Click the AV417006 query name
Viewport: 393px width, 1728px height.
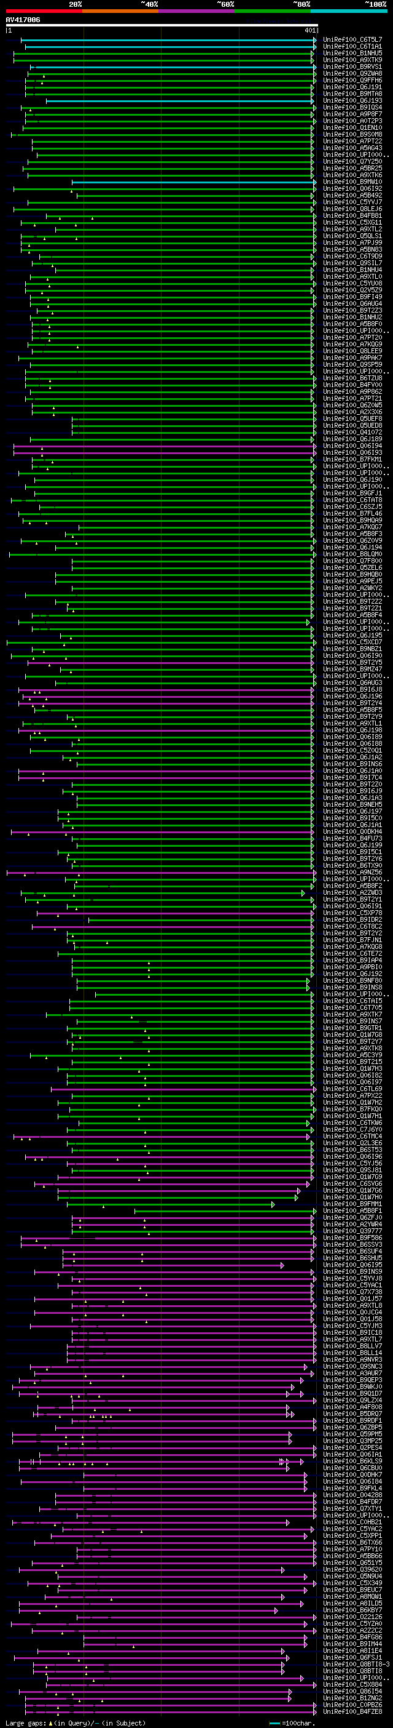pos(23,20)
